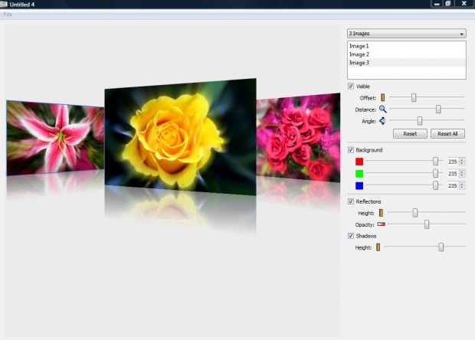Uncheck the Visible checkbox
This screenshot has width=475, height=340.
(352, 87)
